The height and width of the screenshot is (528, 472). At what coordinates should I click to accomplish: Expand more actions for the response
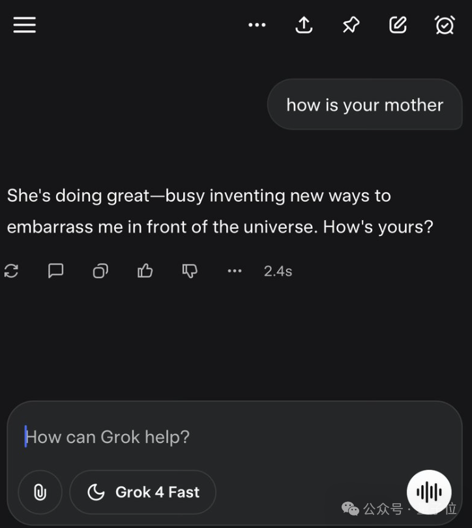point(235,271)
